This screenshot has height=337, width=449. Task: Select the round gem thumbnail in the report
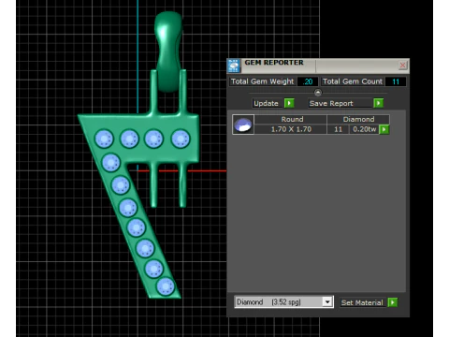click(243, 125)
